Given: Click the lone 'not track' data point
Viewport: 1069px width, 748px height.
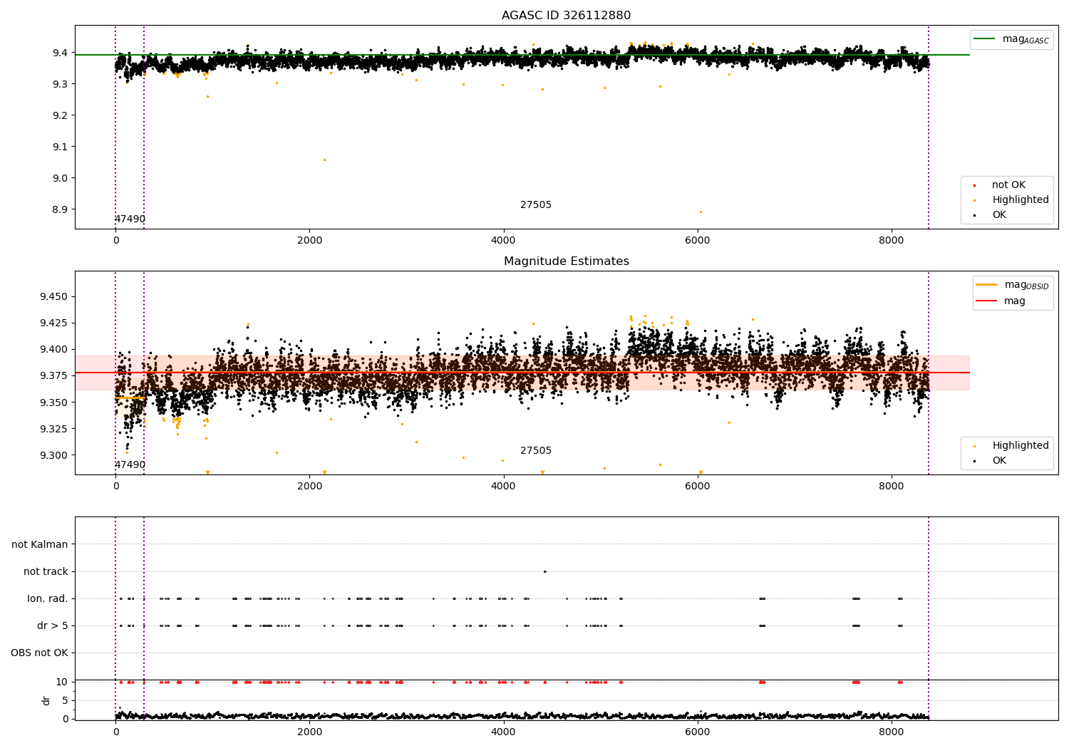Looking at the screenshot, I should 544,571.
